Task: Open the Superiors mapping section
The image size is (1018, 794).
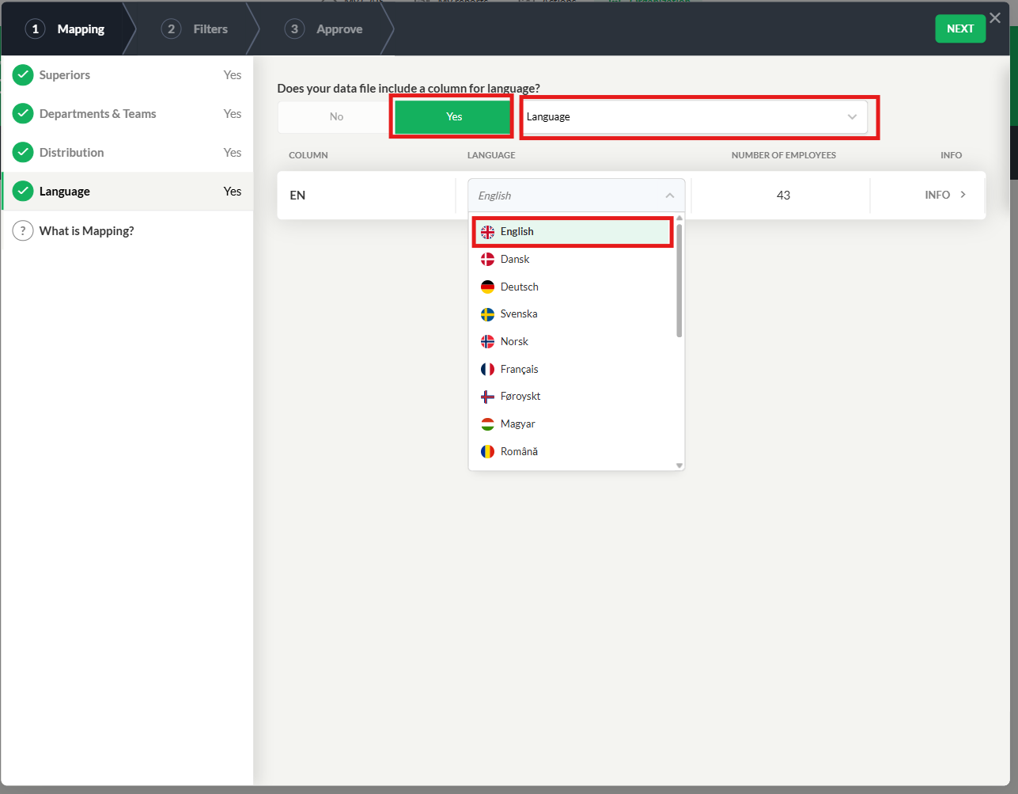Action: tap(127, 74)
